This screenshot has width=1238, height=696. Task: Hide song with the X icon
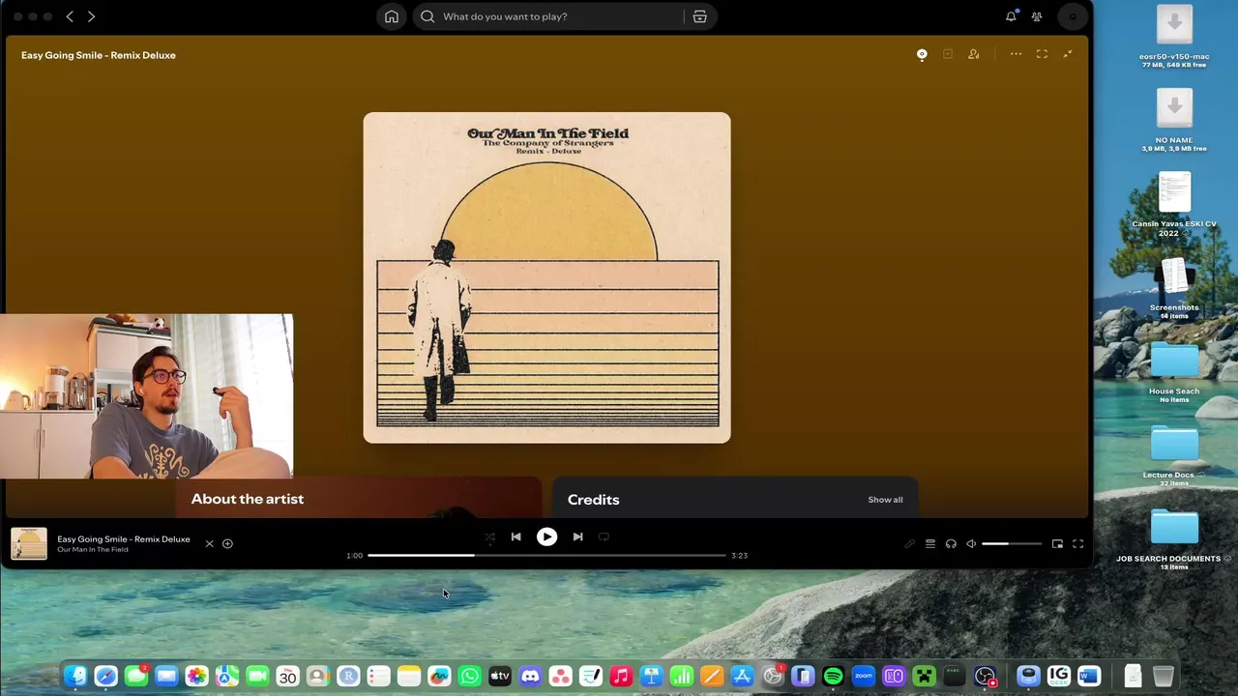209,543
